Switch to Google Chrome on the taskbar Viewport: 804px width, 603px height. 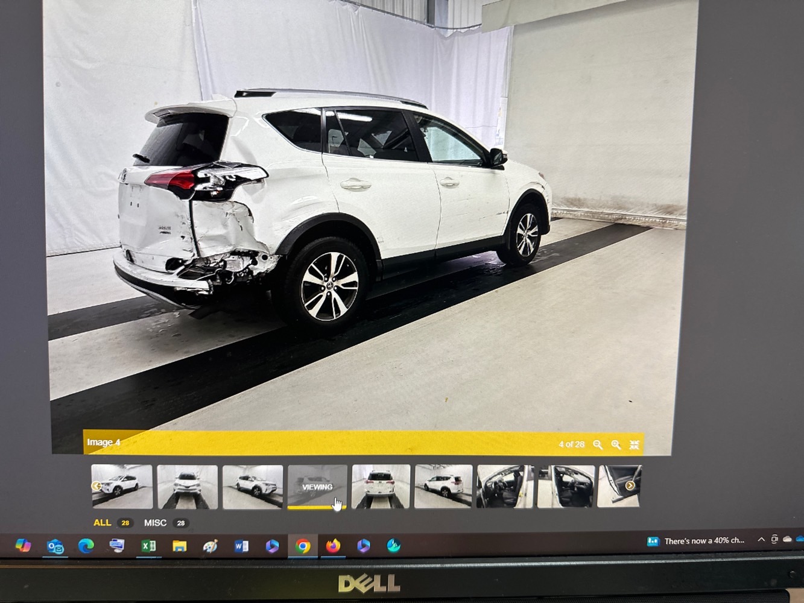coord(303,546)
